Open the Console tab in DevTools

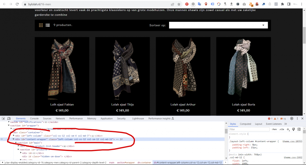(x=34, y=119)
